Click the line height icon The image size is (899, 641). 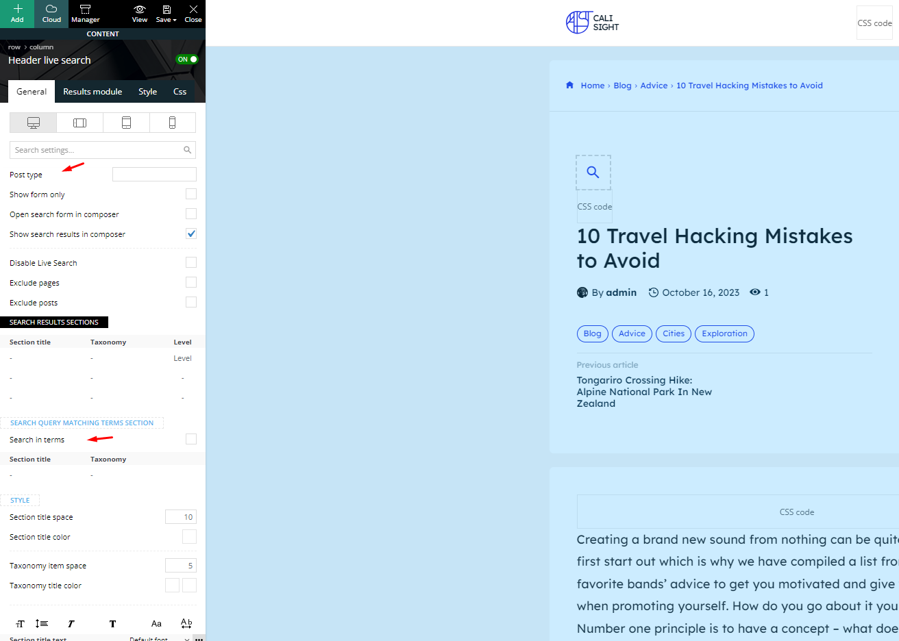coord(42,623)
